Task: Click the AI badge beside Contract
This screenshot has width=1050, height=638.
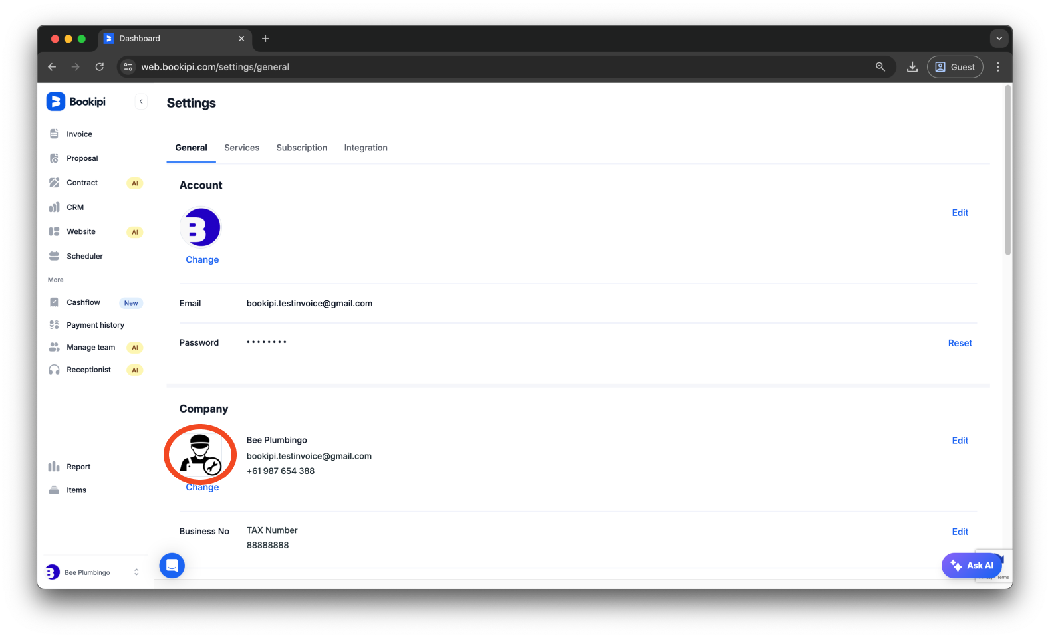Action: [135, 183]
